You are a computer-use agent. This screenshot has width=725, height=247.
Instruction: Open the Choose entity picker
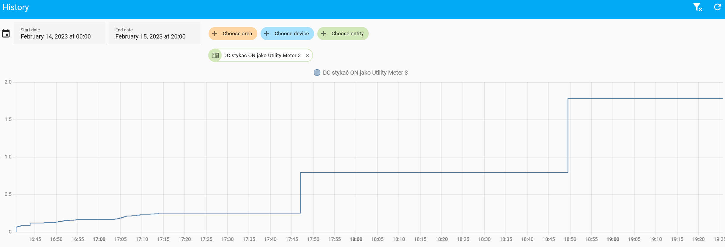point(343,33)
